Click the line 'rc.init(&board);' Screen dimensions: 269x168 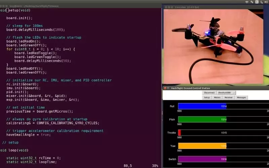pos(23,84)
